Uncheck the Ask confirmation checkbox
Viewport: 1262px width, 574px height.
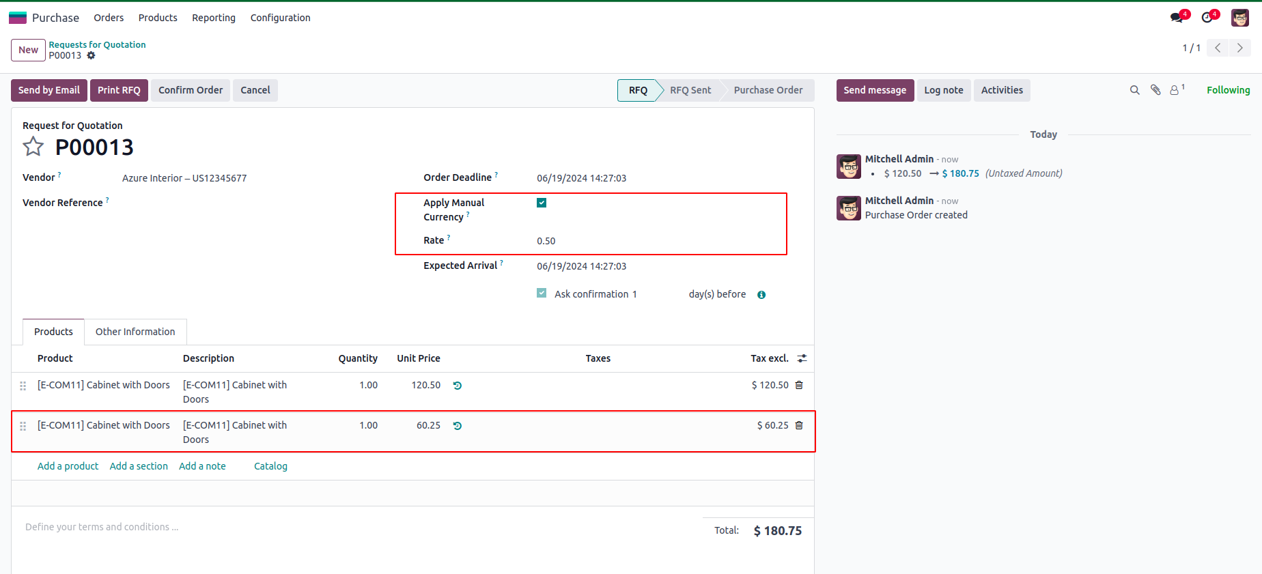542,293
